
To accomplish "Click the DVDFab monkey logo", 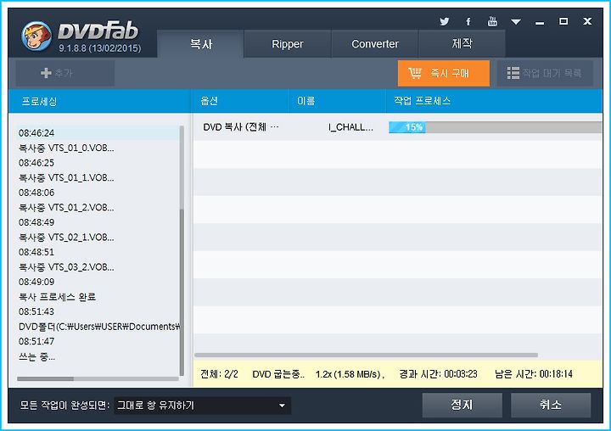I will click(36, 36).
